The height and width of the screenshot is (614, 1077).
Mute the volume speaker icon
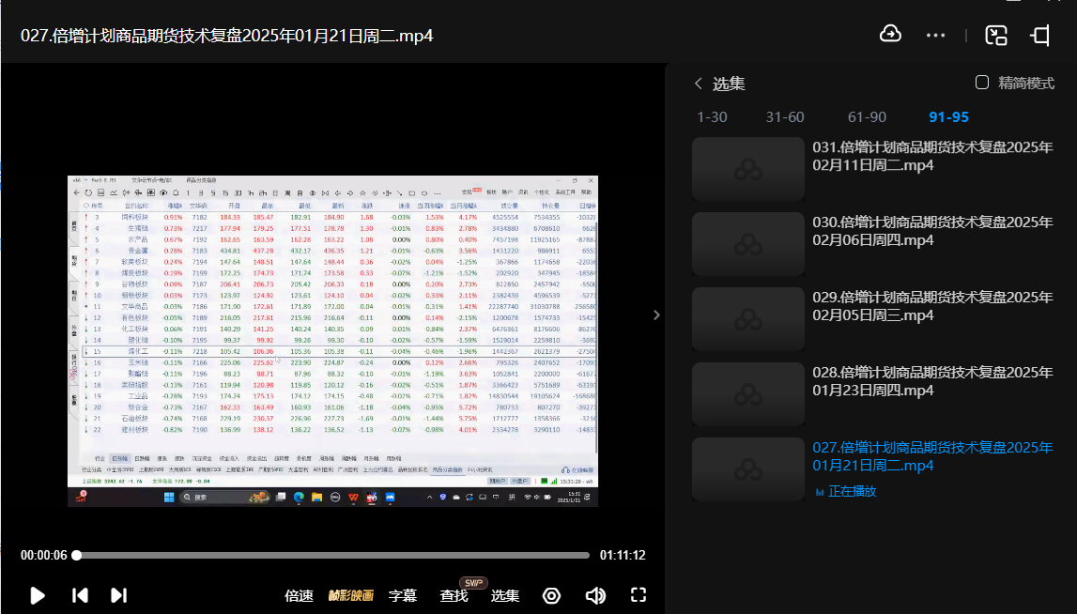(x=595, y=595)
